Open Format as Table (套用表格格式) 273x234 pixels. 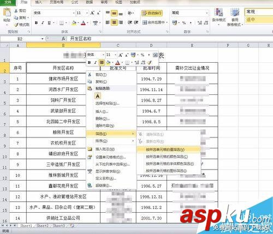point(235,17)
